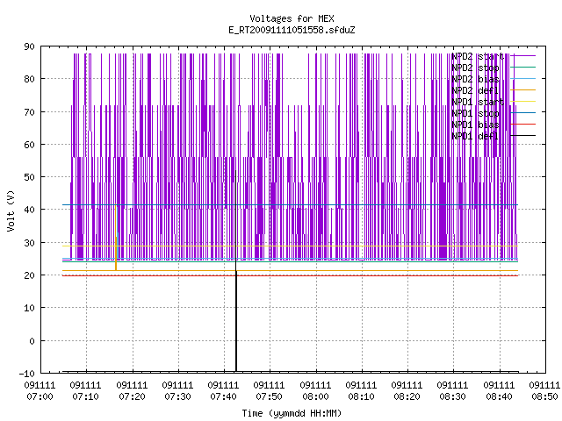Click the 'NPD2 bias' legend label
Image resolution: width=562 pixels, height=421 pixels.
[475, 79]
